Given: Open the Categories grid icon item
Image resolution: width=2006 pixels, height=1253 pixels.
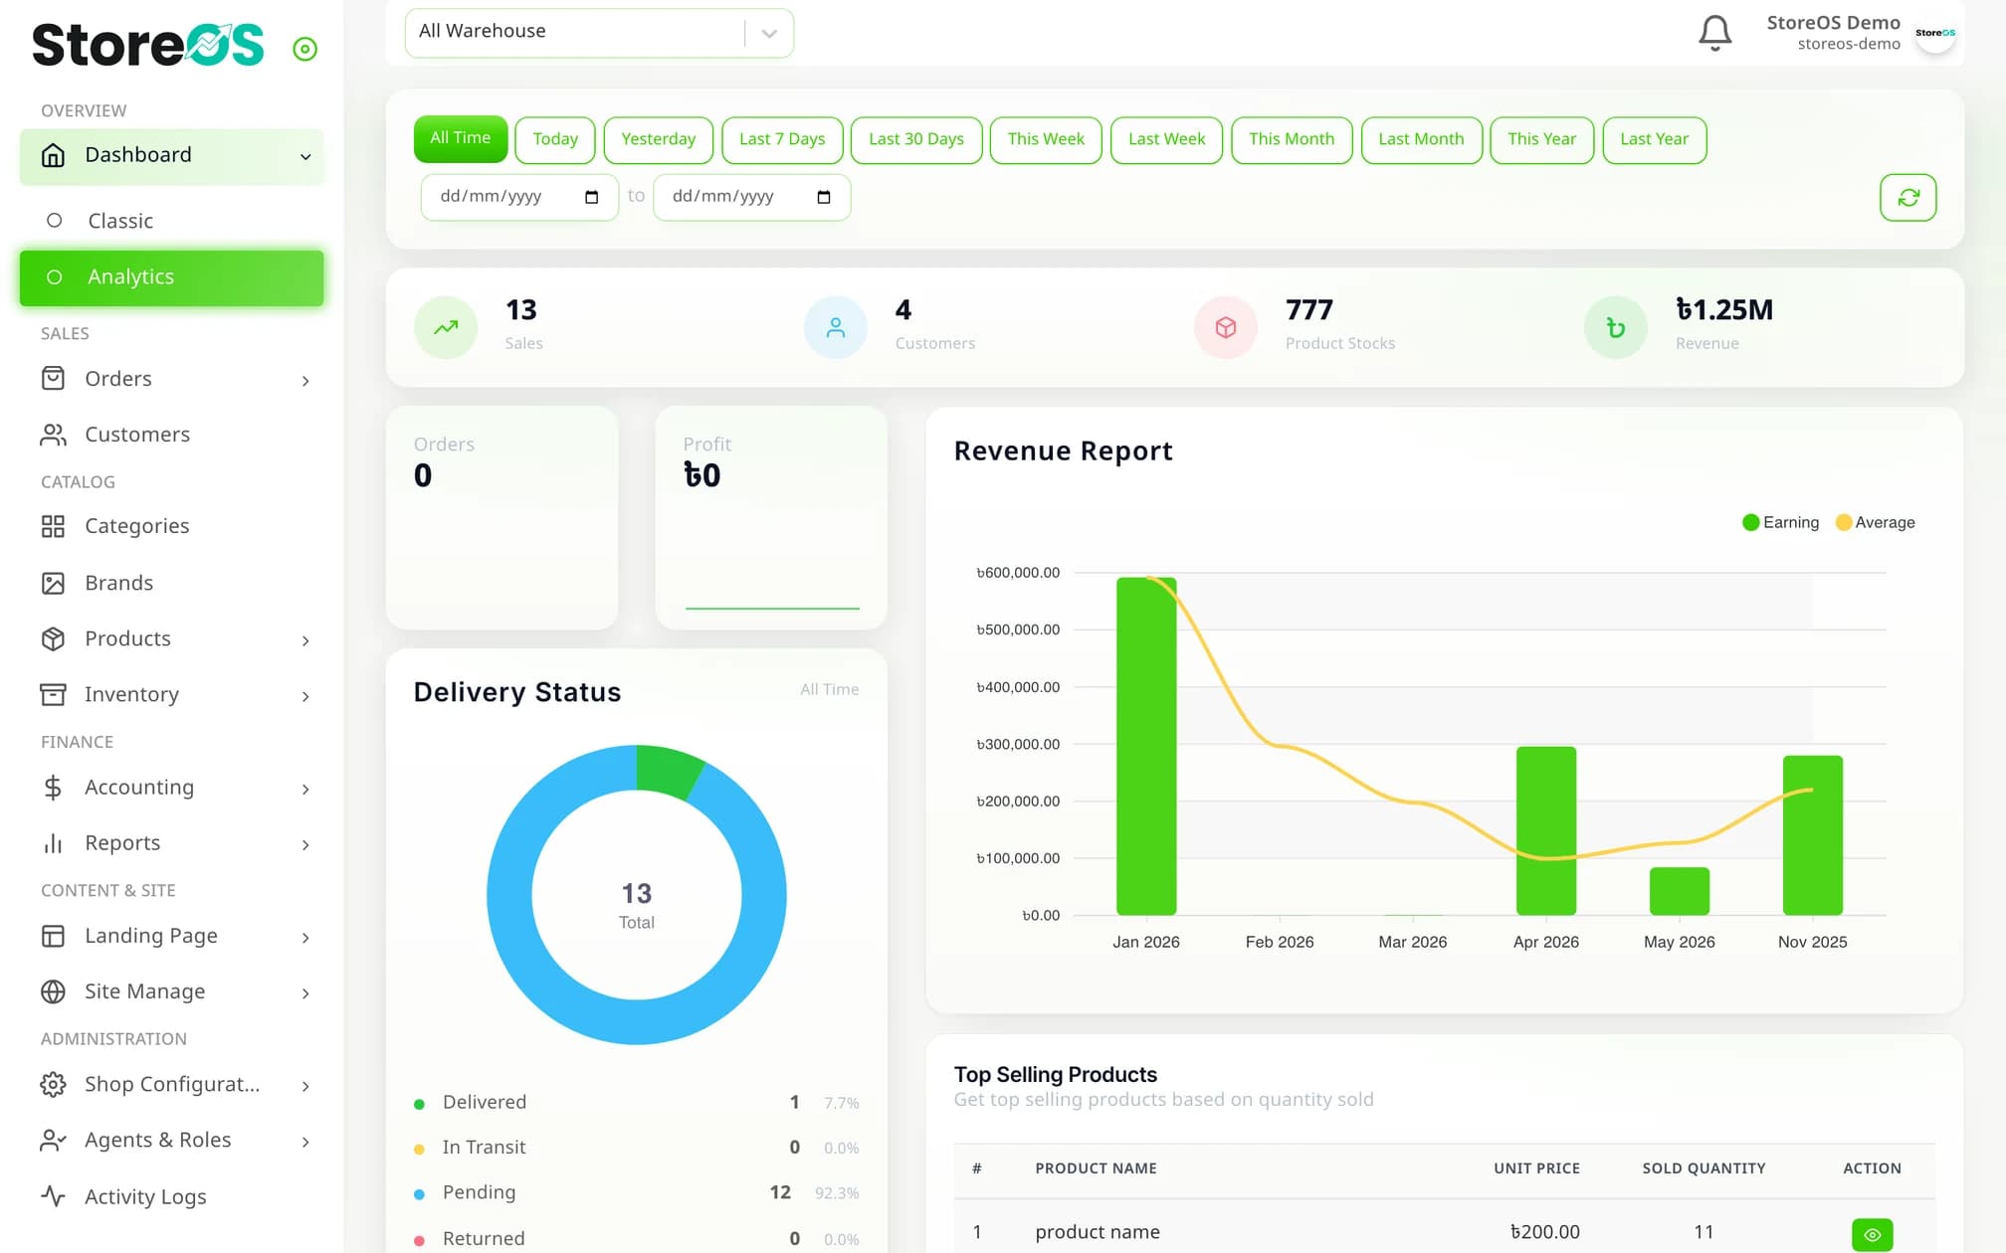Looking at the screenshot, I should (x=53, y=526).
